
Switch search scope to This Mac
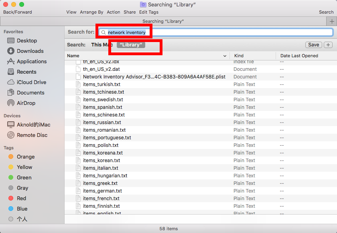(x=102, y=45)
